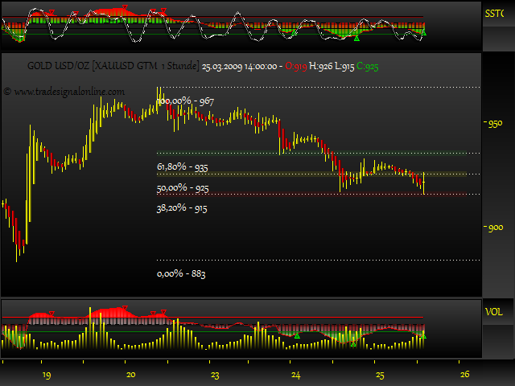This screenshot has width=515, height=386.
Task: Click the 0,00% - 883 Fibonacci label
Action: [x=181, y=273]
